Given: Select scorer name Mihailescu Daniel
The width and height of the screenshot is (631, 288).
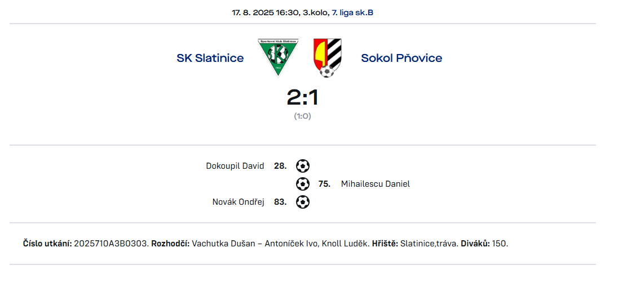Looking at the screenshot, I should tap(376, 184).
